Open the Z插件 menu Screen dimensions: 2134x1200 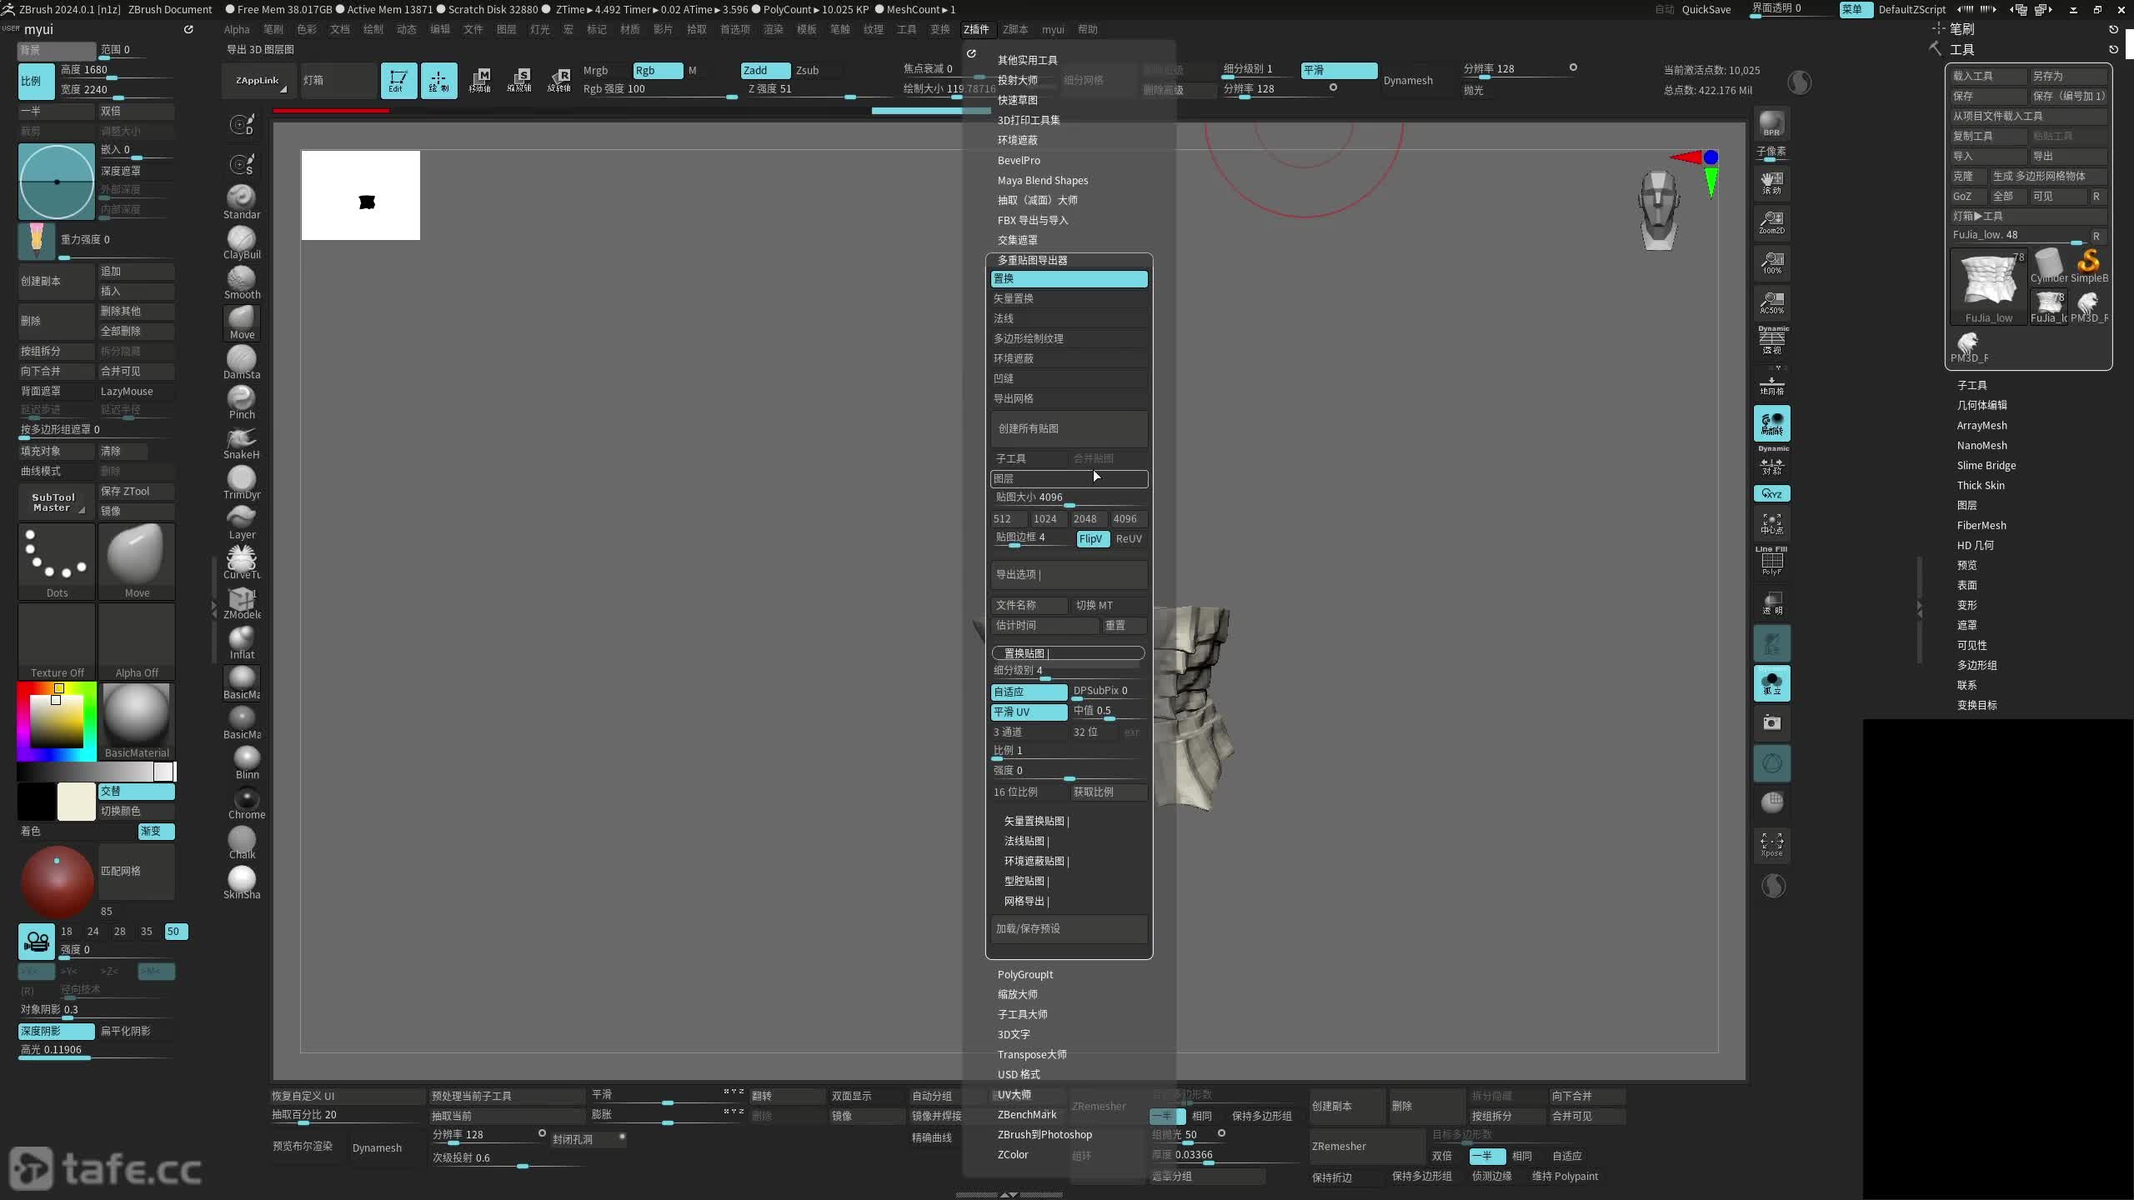pos(976,29)
